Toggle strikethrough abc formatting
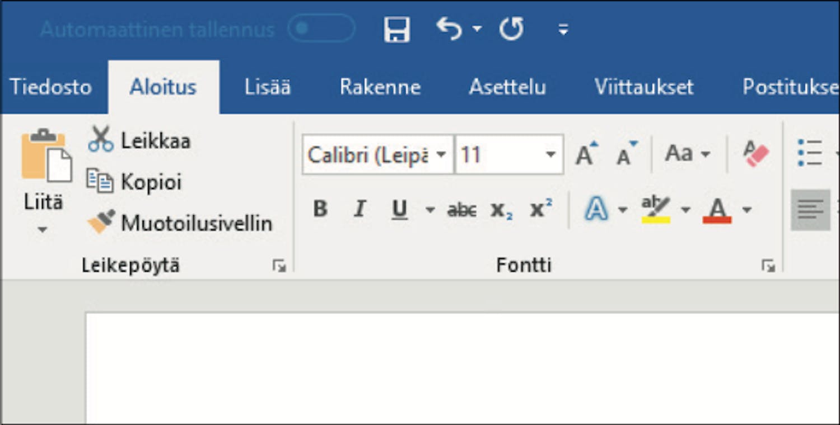 462,210
